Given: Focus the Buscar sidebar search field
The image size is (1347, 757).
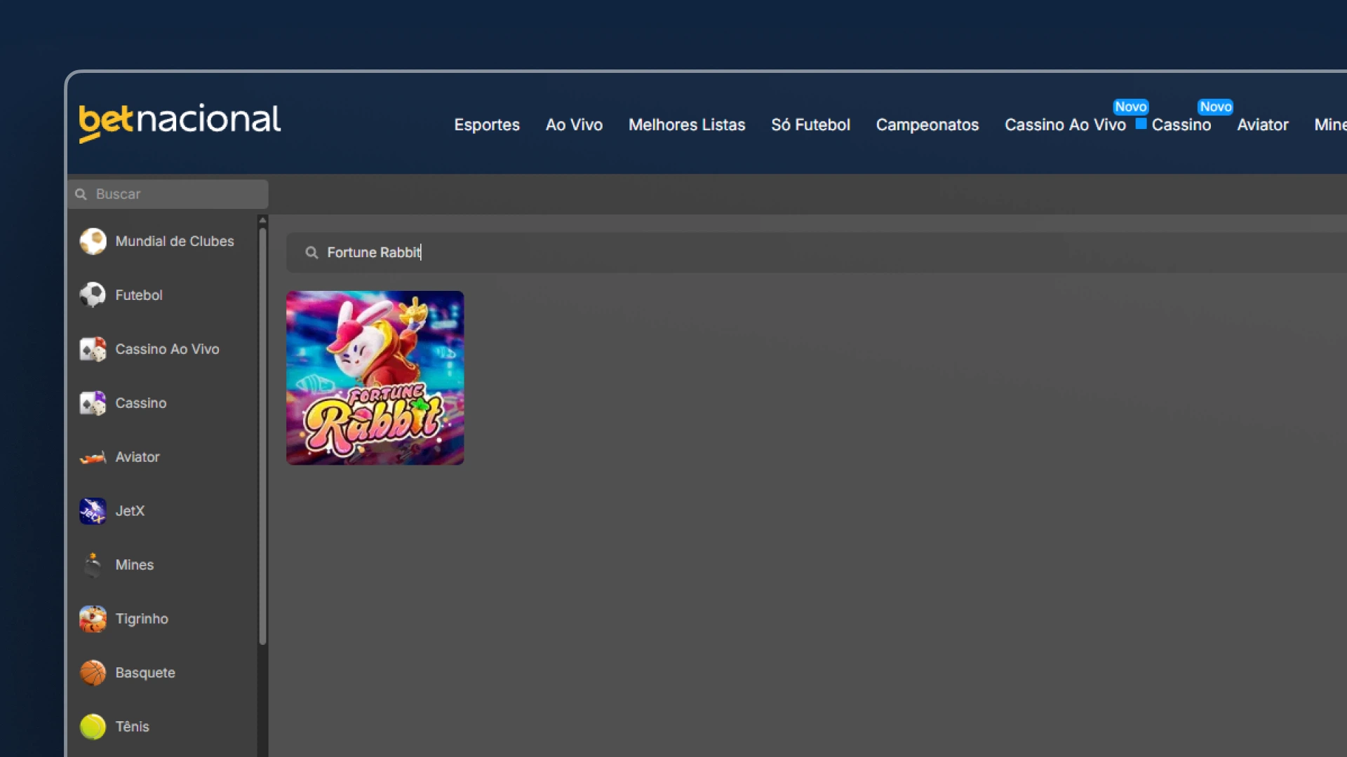Looking at the screenshot, I should (x=168, y=194).
